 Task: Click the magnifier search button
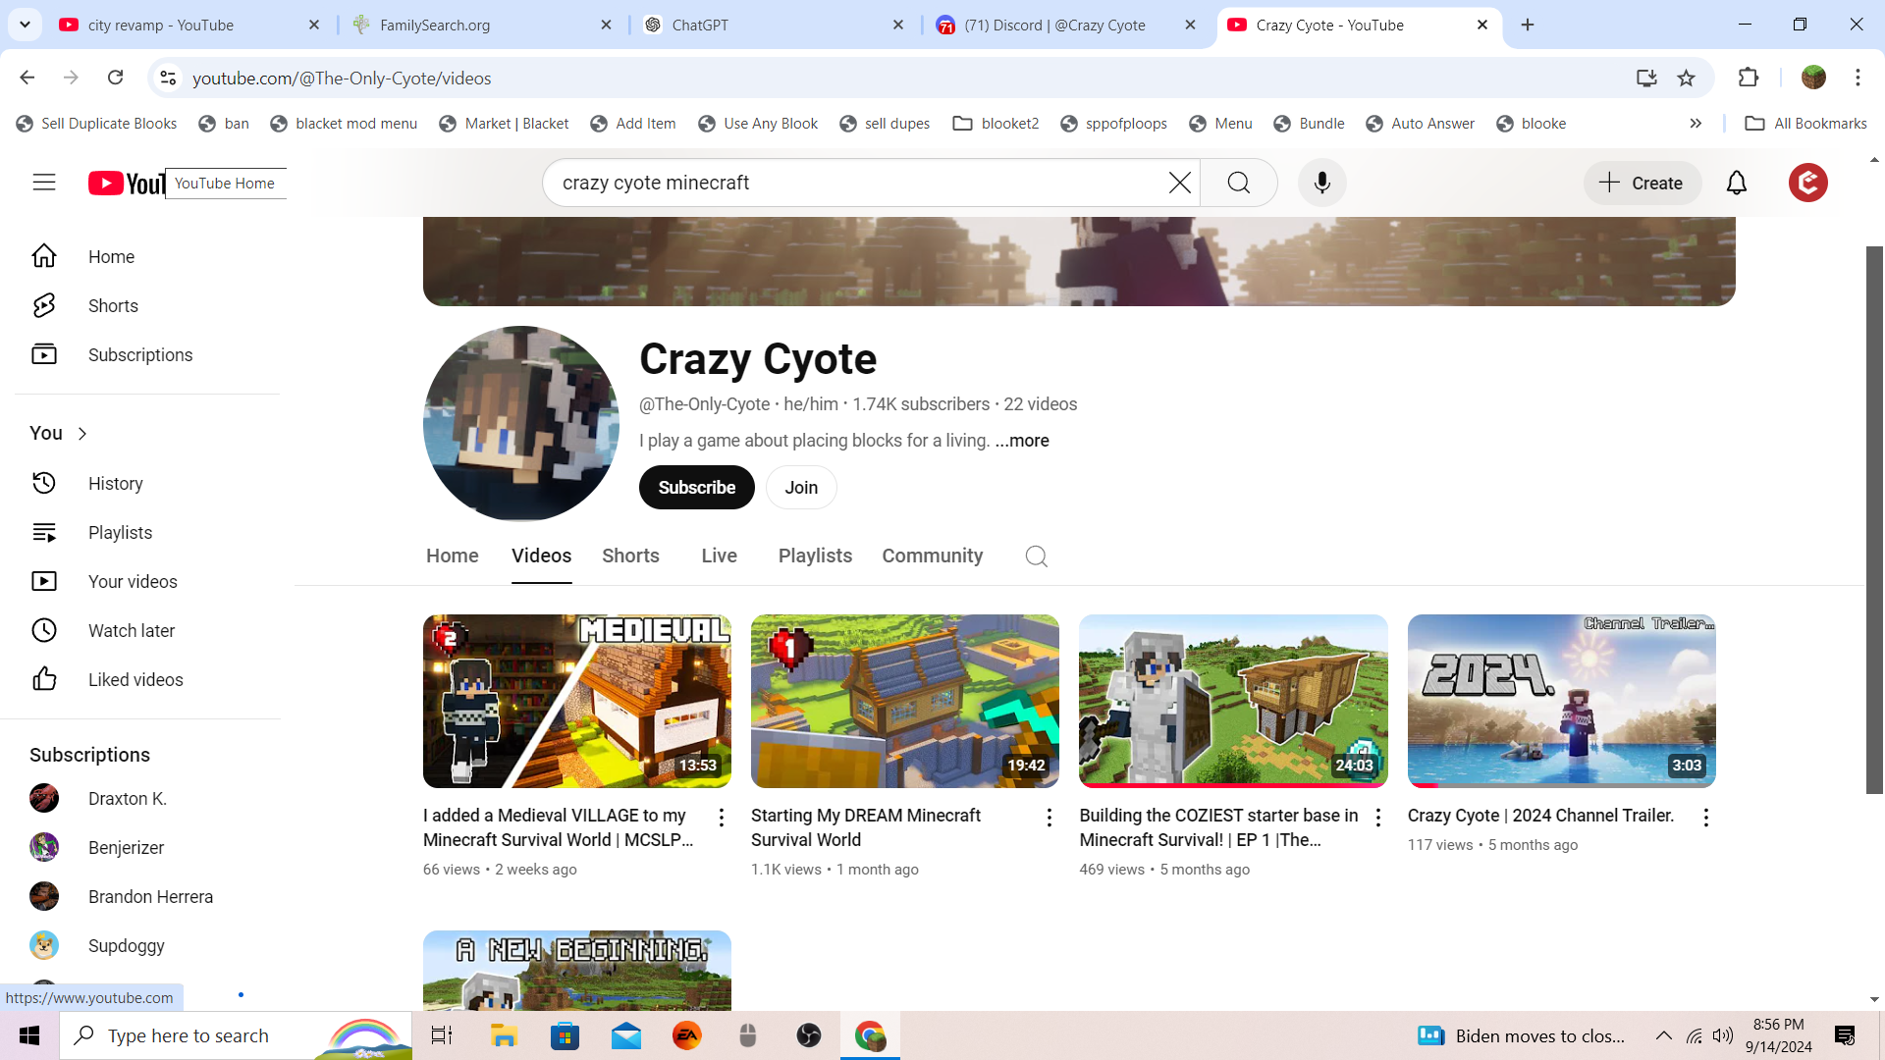coord(1238,183)
